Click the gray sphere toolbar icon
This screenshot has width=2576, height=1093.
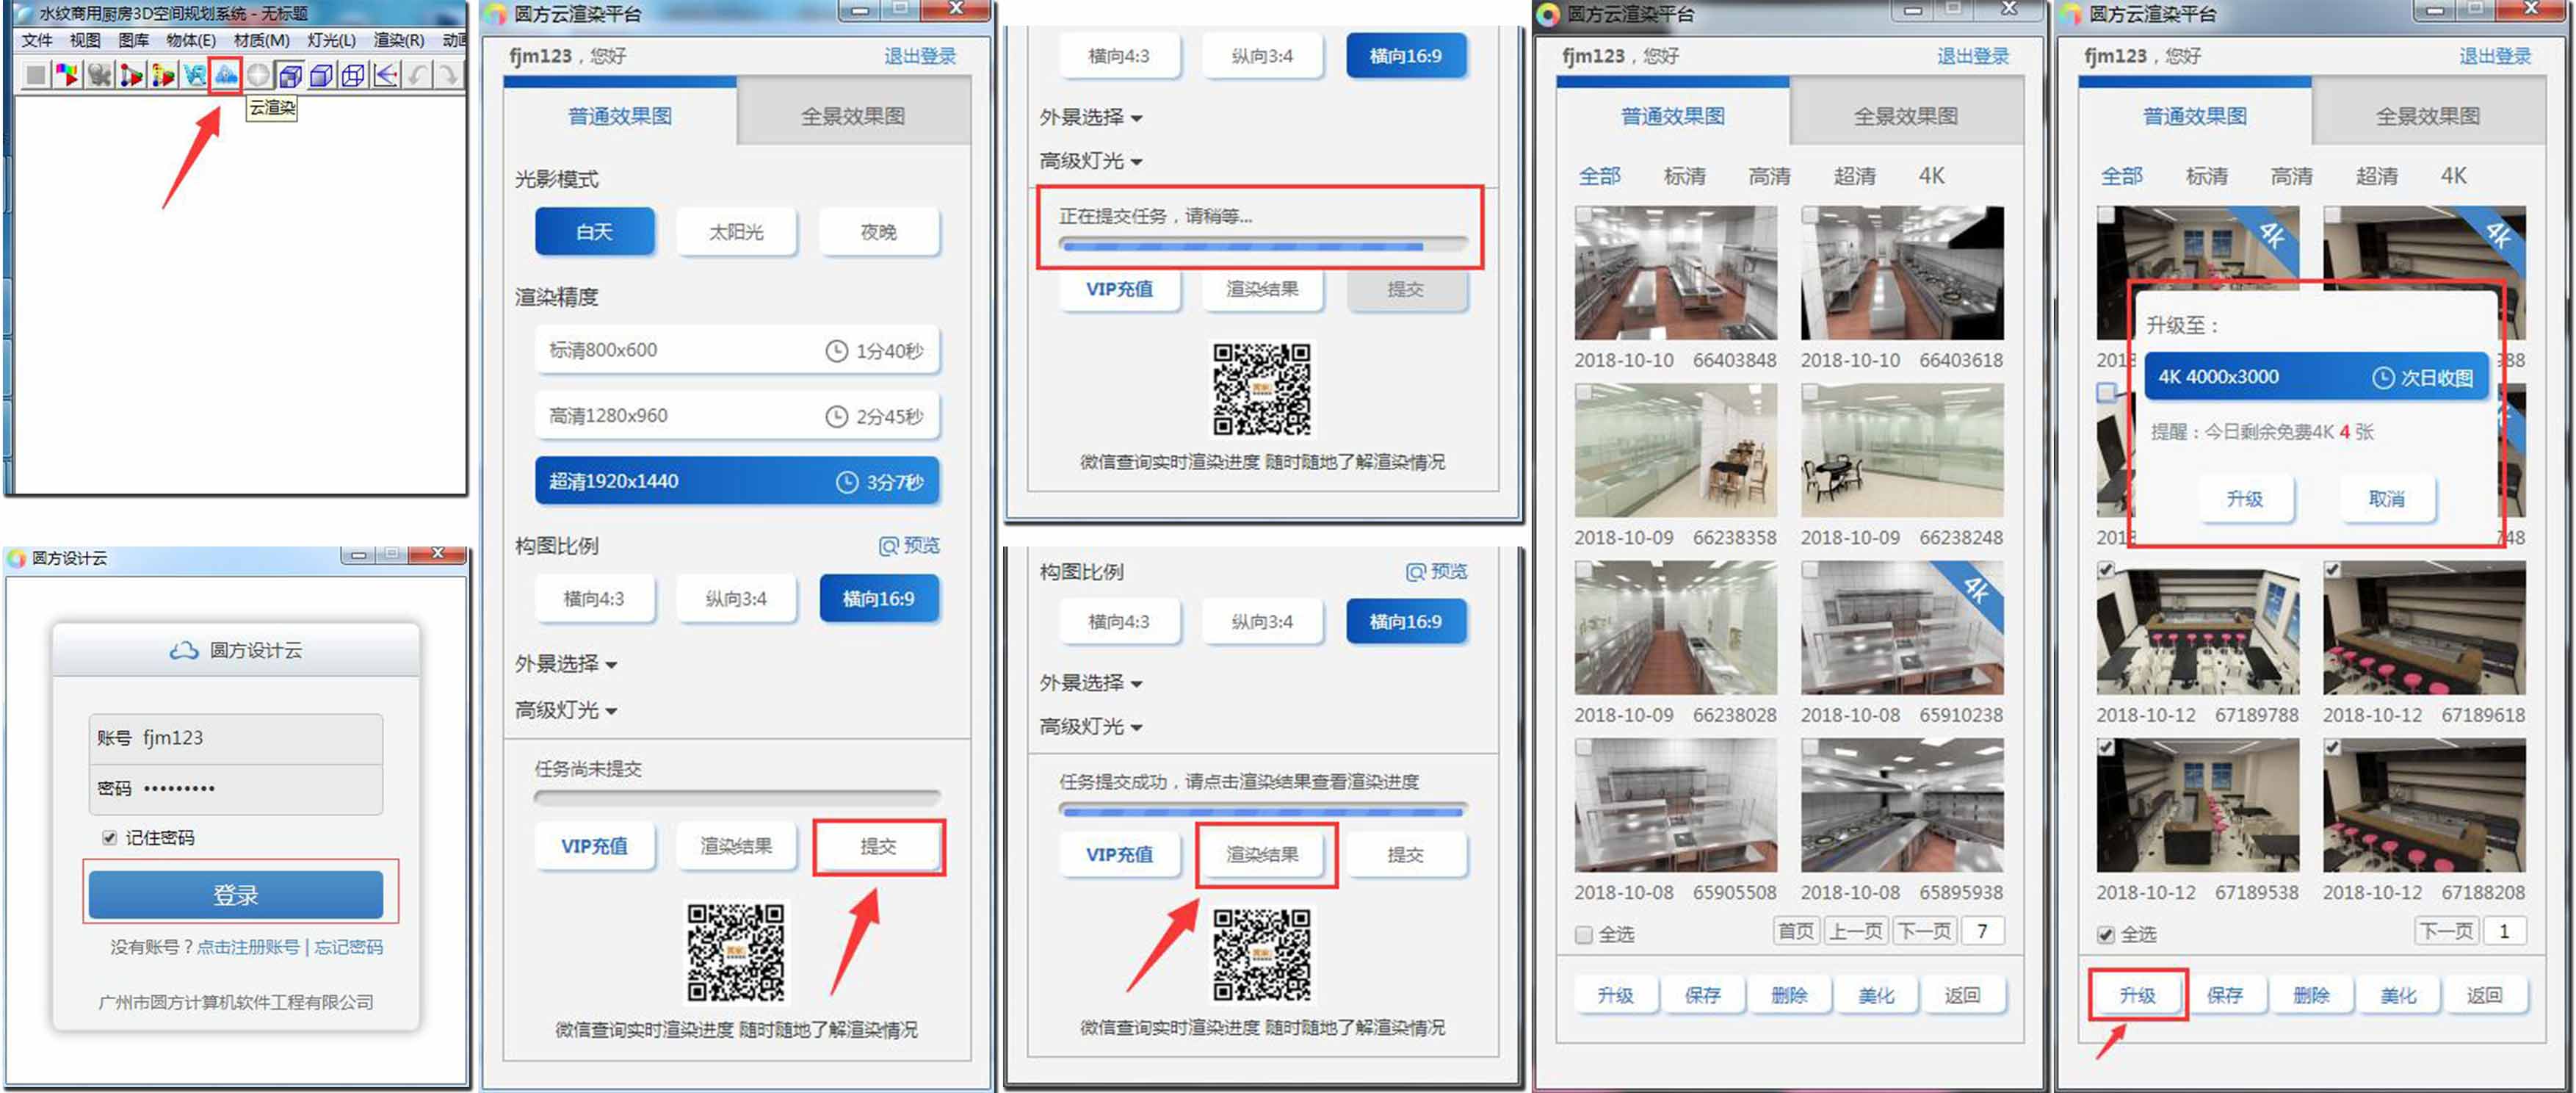258,75
